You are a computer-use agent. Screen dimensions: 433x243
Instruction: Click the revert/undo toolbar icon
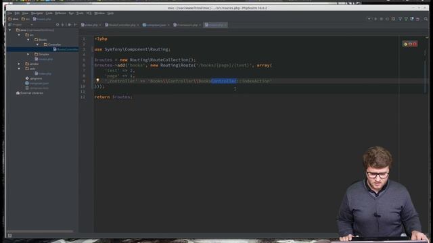418,19
